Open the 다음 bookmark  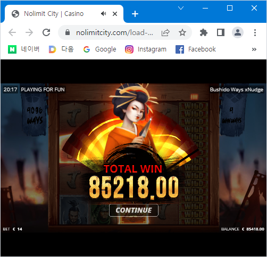61,49
